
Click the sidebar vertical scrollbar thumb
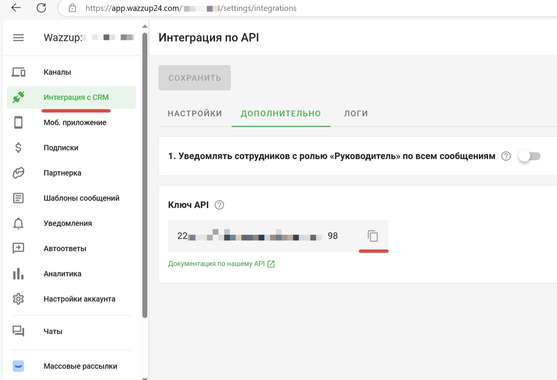145,176
